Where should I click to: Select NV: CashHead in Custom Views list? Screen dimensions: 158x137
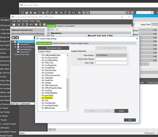pyautogui.click(x=47, y=78)
